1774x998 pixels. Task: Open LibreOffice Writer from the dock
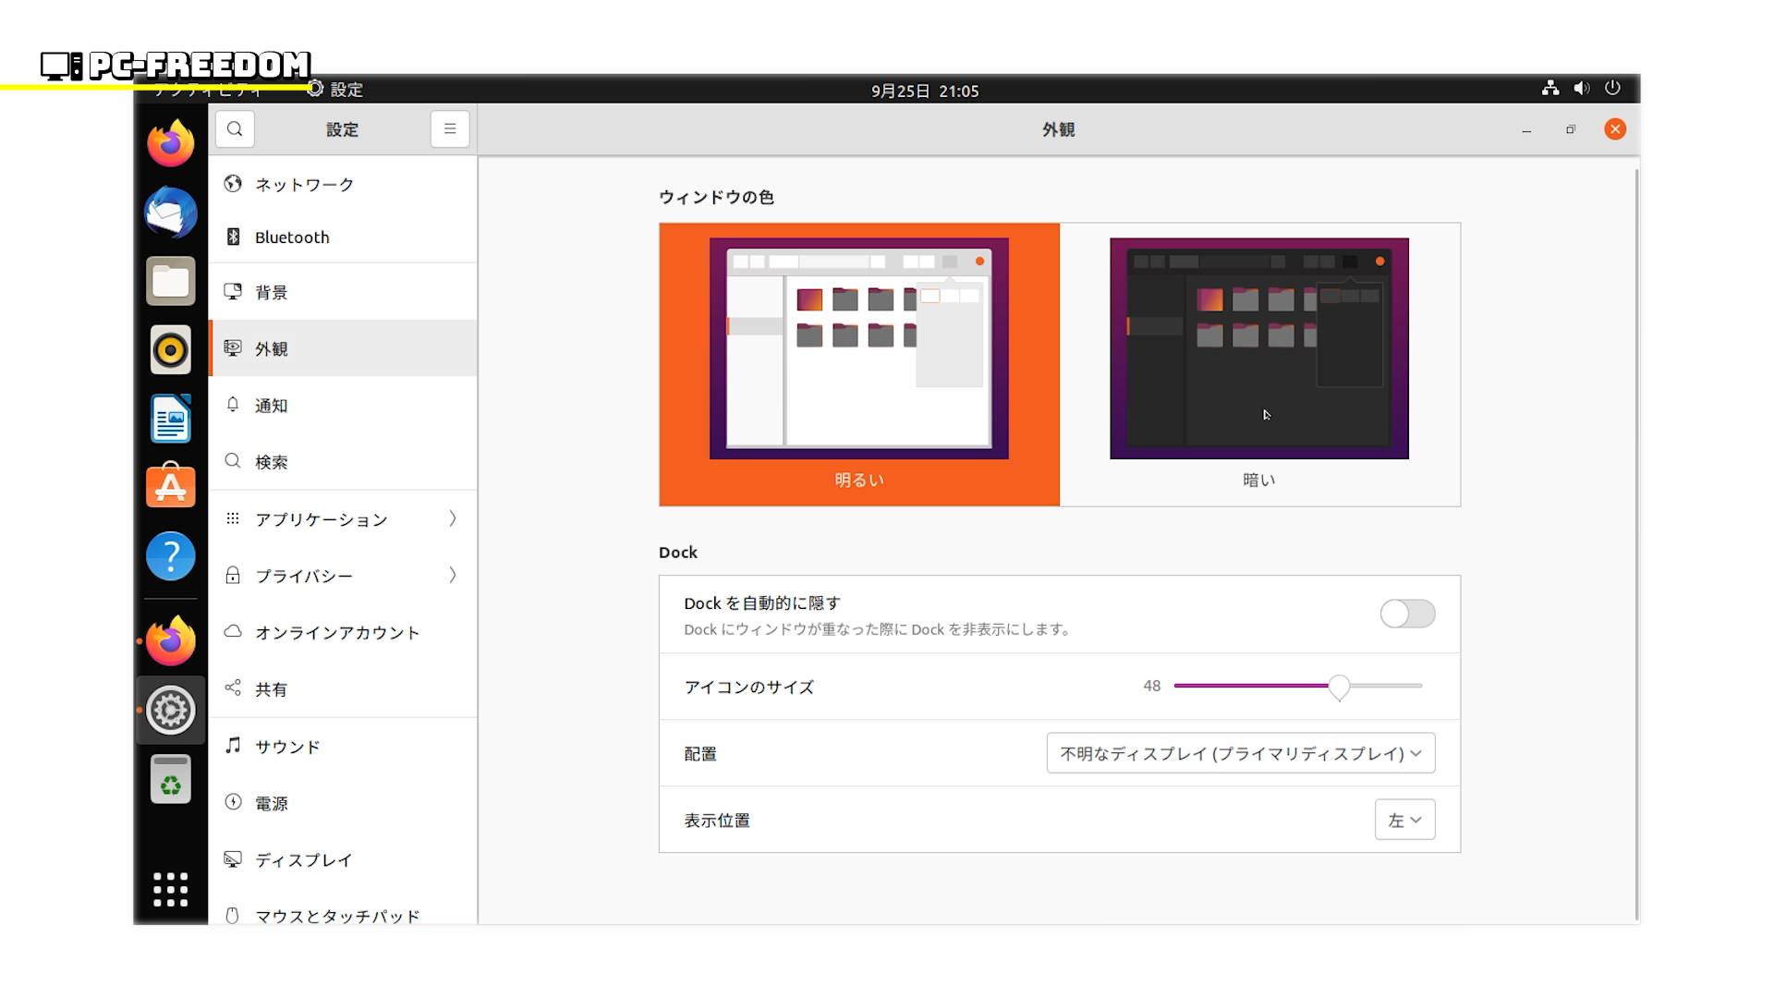pyautogui.click(x=171, y=420)
